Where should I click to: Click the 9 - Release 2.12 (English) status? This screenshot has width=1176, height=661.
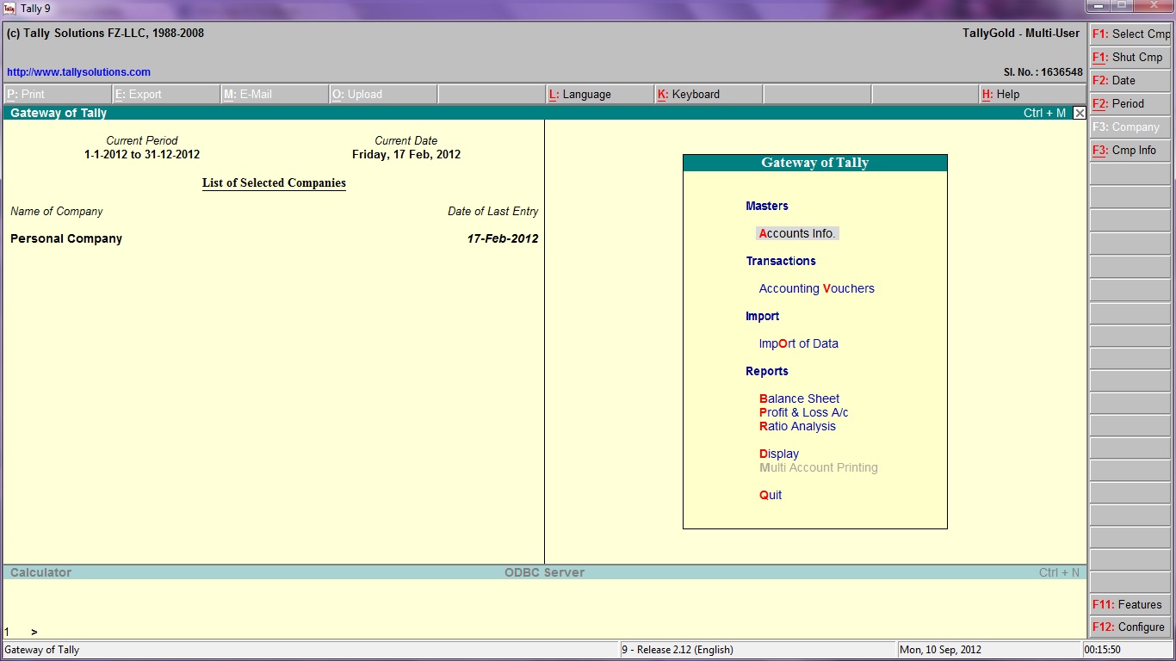click(x=679, y=650)
